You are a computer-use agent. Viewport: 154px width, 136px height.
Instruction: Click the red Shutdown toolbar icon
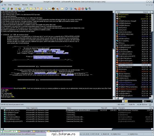[x=79, y=9]
